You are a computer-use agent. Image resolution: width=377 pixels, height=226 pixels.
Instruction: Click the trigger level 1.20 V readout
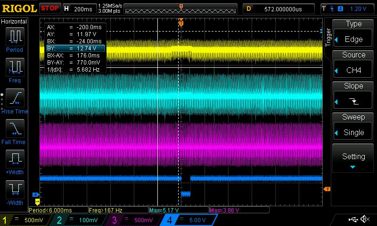358,9
